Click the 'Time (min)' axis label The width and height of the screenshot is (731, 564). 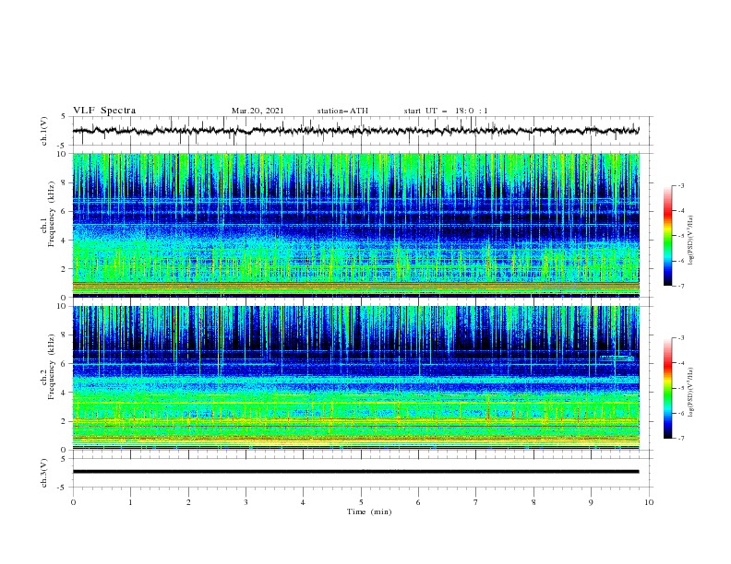[x=369, y=511]
